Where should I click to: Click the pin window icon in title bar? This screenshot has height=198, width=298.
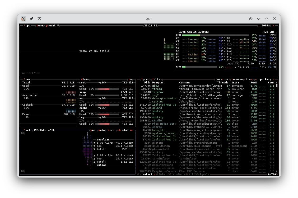[31, 18]
